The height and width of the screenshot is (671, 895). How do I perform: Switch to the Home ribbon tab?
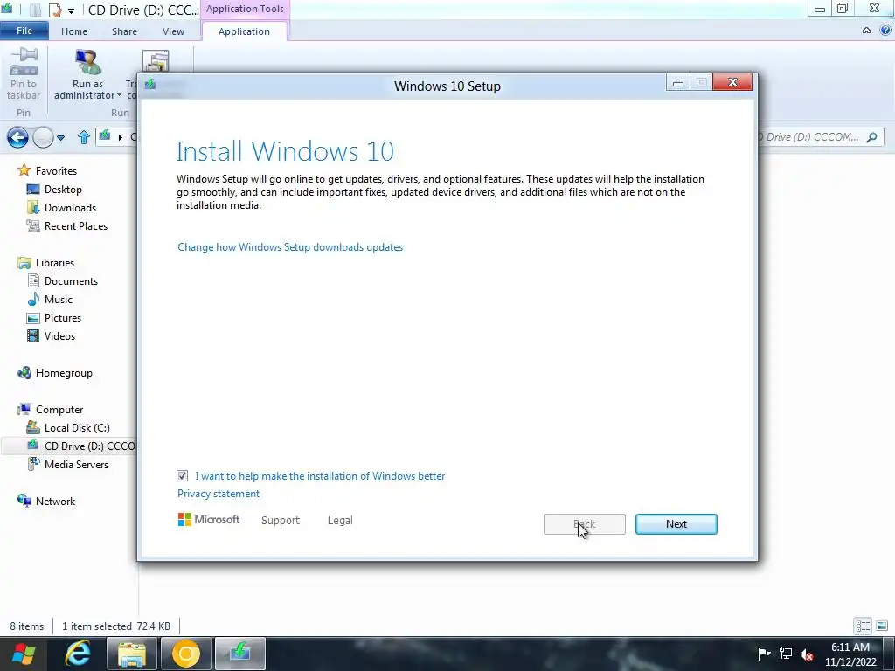tap(74, 31)
